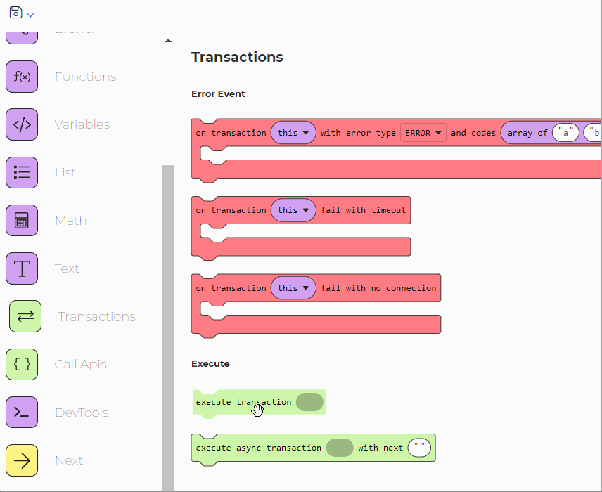Viewport: 602px width, 492px height.
Task: Select the Functions f(x) category icon
Action: 22,77
